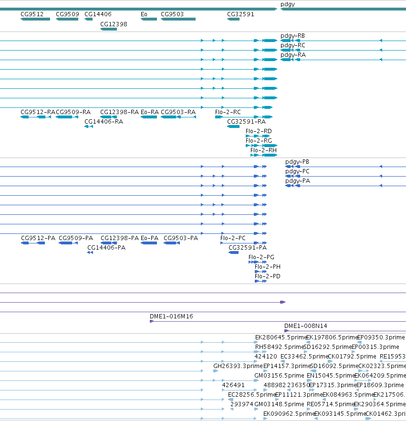Viewport: 406px width, 421px height.
Task: Select the Flo-2-RC transcript label
Action: pos(228,112)
